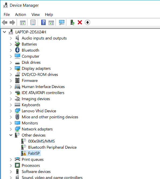The image size is (160, 179).
Task: Expand IDE ATA/ATAPI controllers
Action: coord(11,93)
